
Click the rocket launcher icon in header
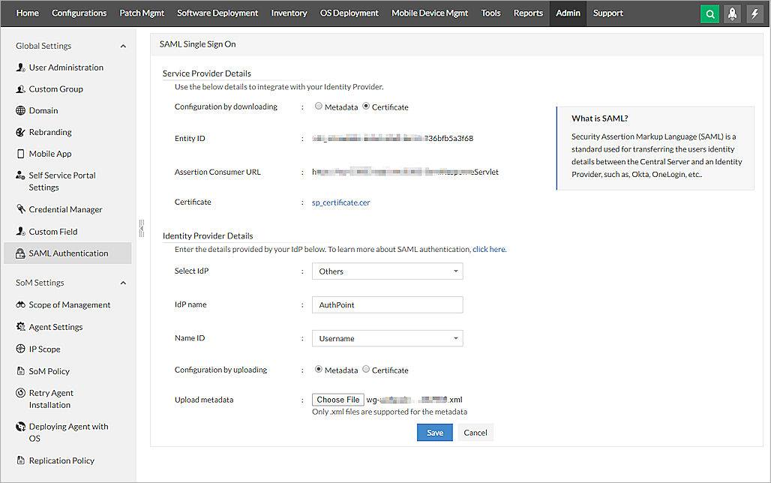[x=732, y=13]
